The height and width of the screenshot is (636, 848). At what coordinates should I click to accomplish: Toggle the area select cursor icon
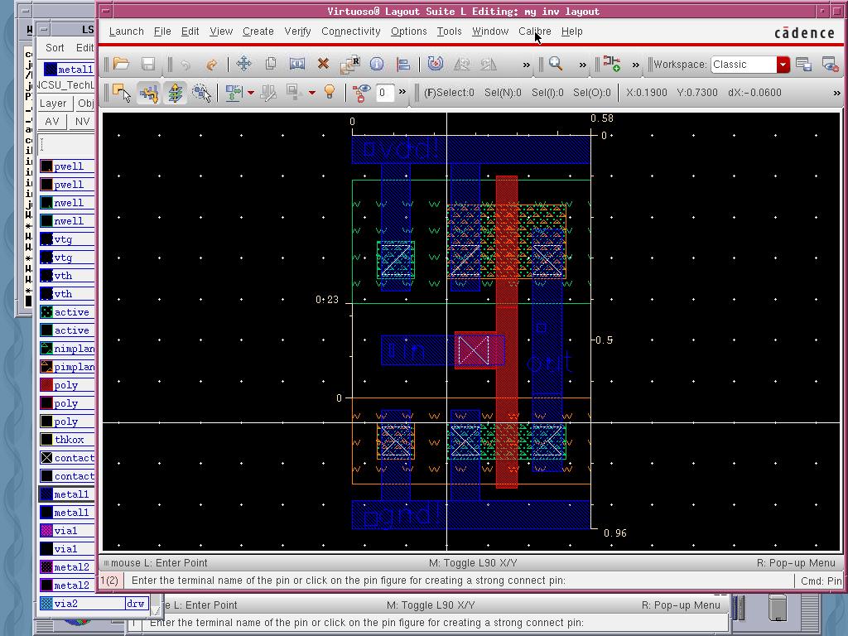tap(202, 93)
